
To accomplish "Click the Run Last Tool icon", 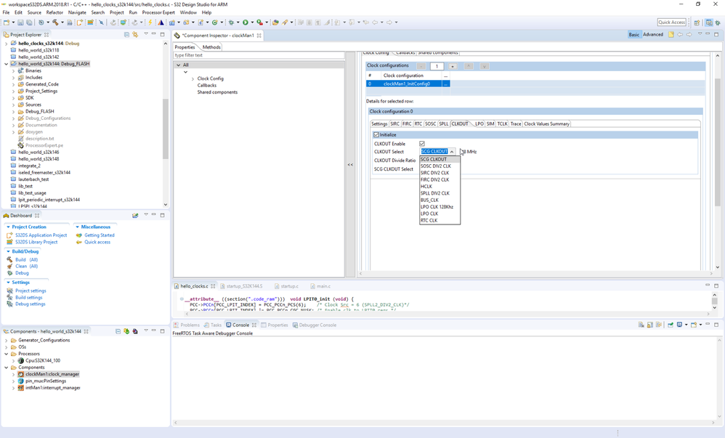I will tap(259, 23).
